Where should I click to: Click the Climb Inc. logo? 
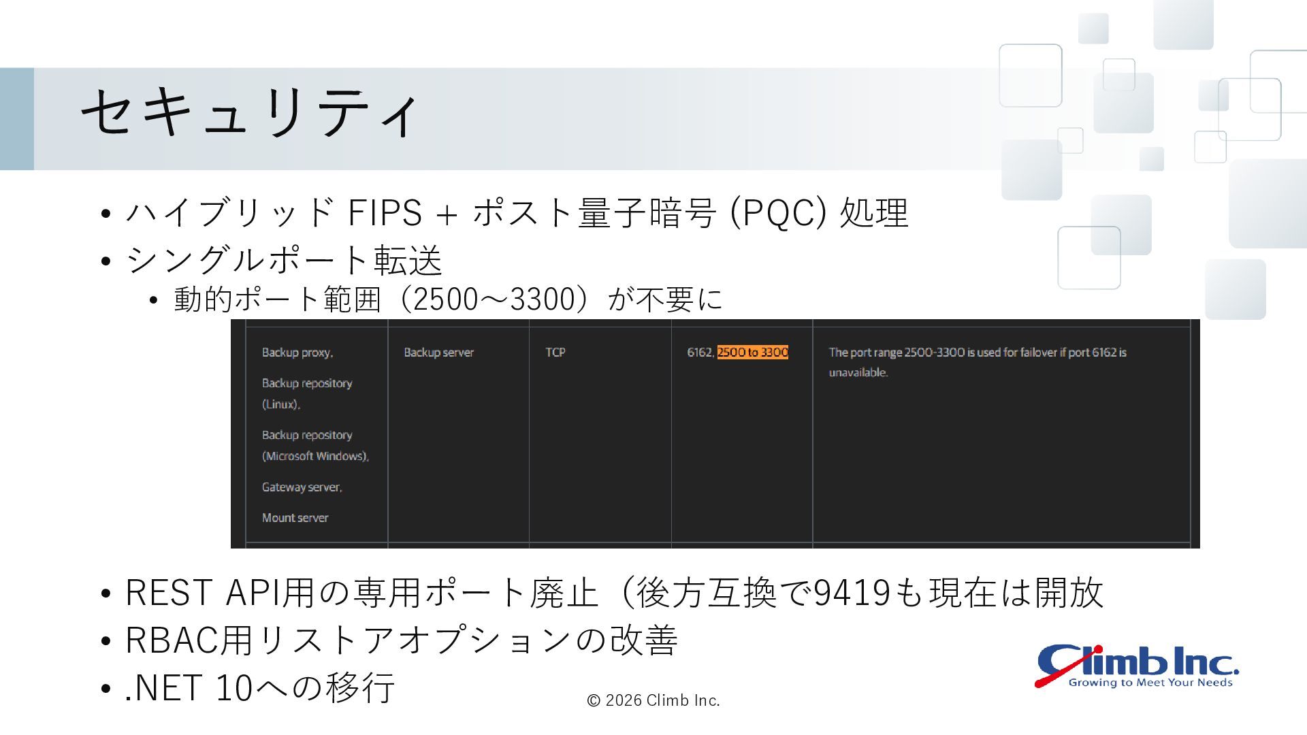click(1137, 666)
